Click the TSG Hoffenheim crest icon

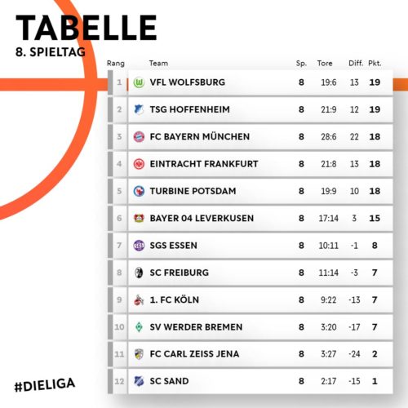(x=139, y=109)
